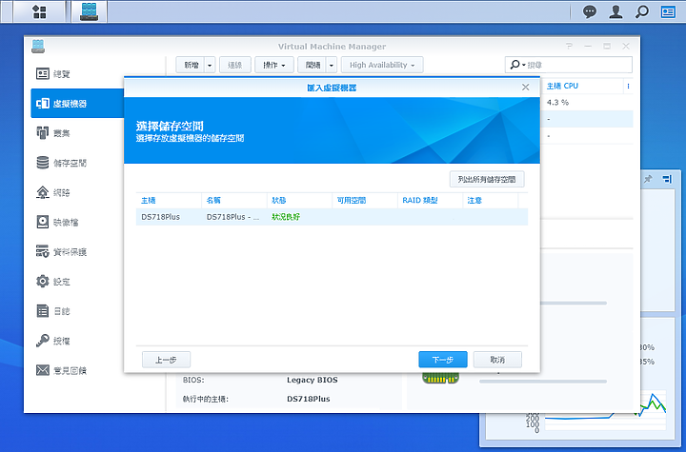This screenshot has width=686, height=452.
Task: Sort by 主機 column header
Action: (169, 200)
